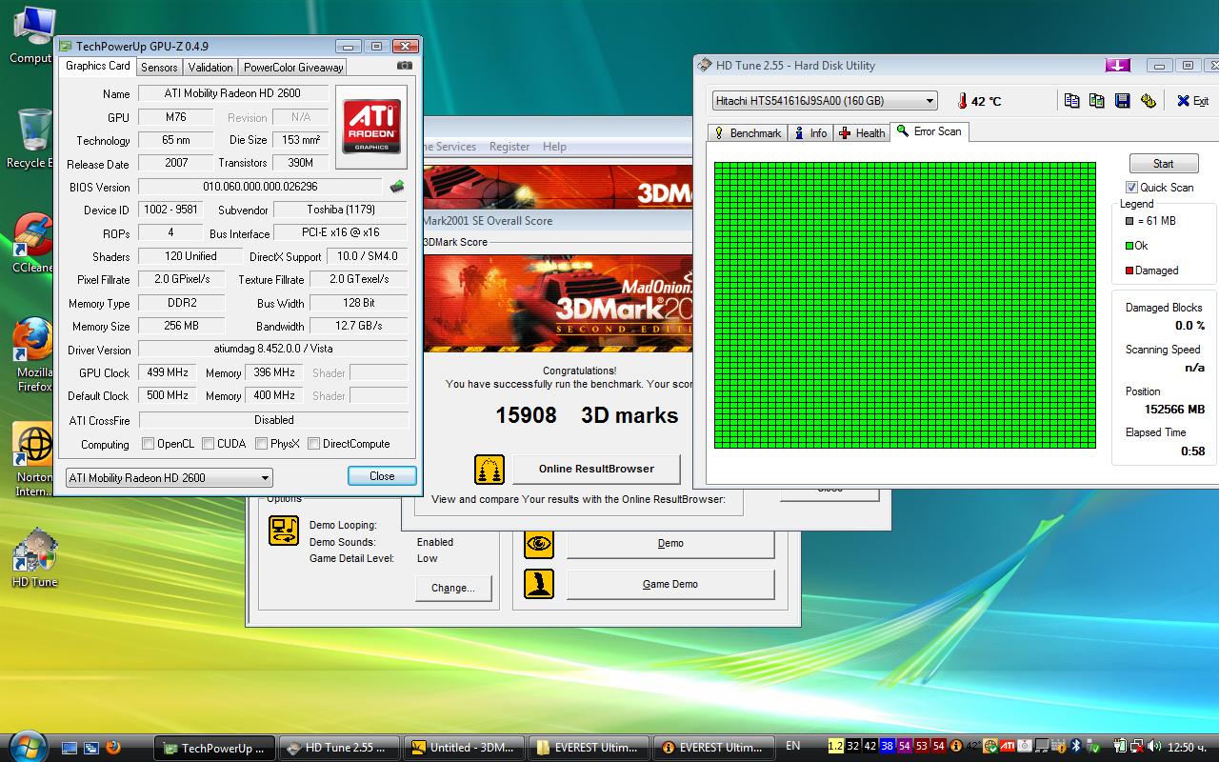Click the GPU name field ATI Mobility Radeon HD 2600
Screen dimensions: 1219x762
233,93
